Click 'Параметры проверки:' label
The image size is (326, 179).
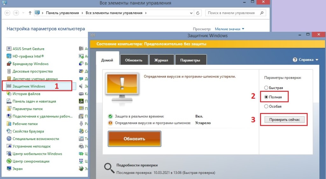point(283,78)
